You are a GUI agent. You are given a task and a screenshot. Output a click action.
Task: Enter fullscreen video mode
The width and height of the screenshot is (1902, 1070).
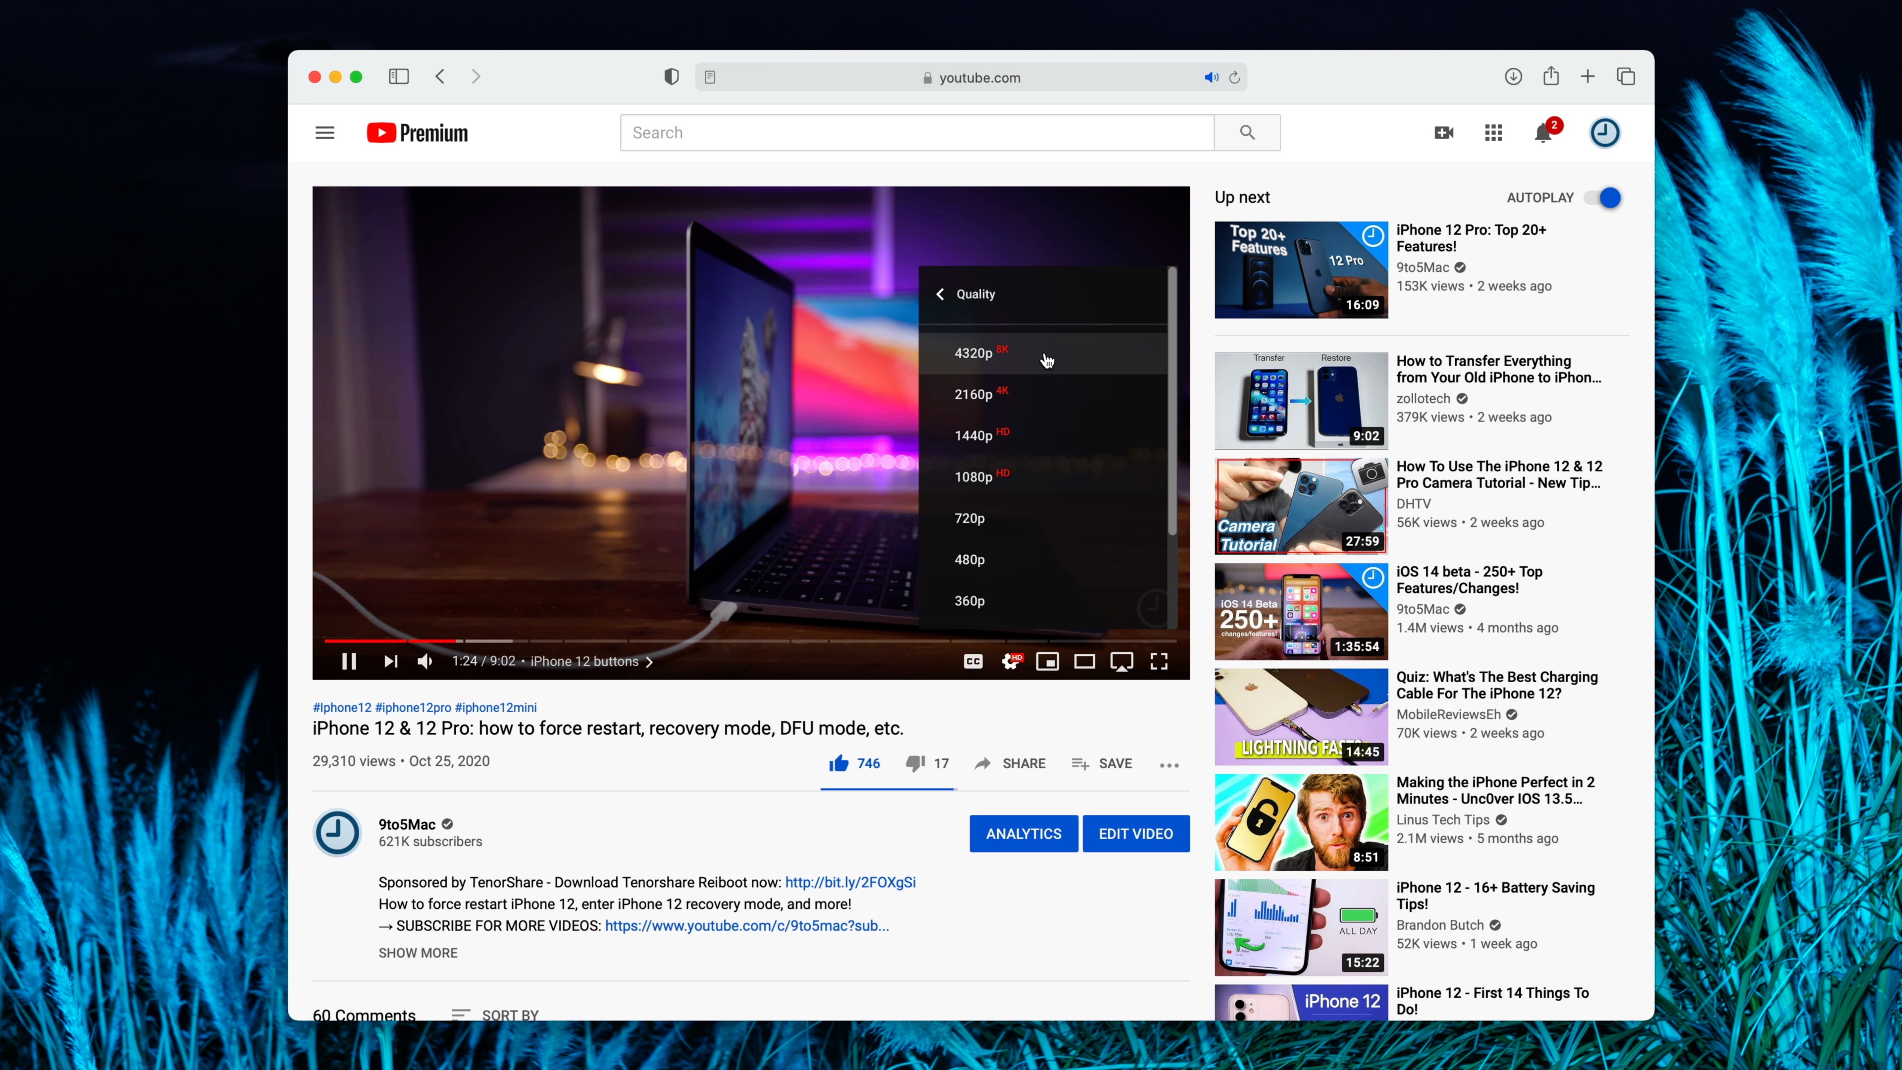[x=1159, y=661]
